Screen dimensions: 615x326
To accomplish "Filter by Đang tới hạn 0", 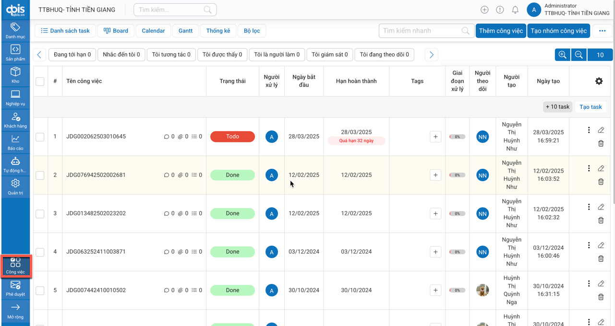I will point(72,55).
